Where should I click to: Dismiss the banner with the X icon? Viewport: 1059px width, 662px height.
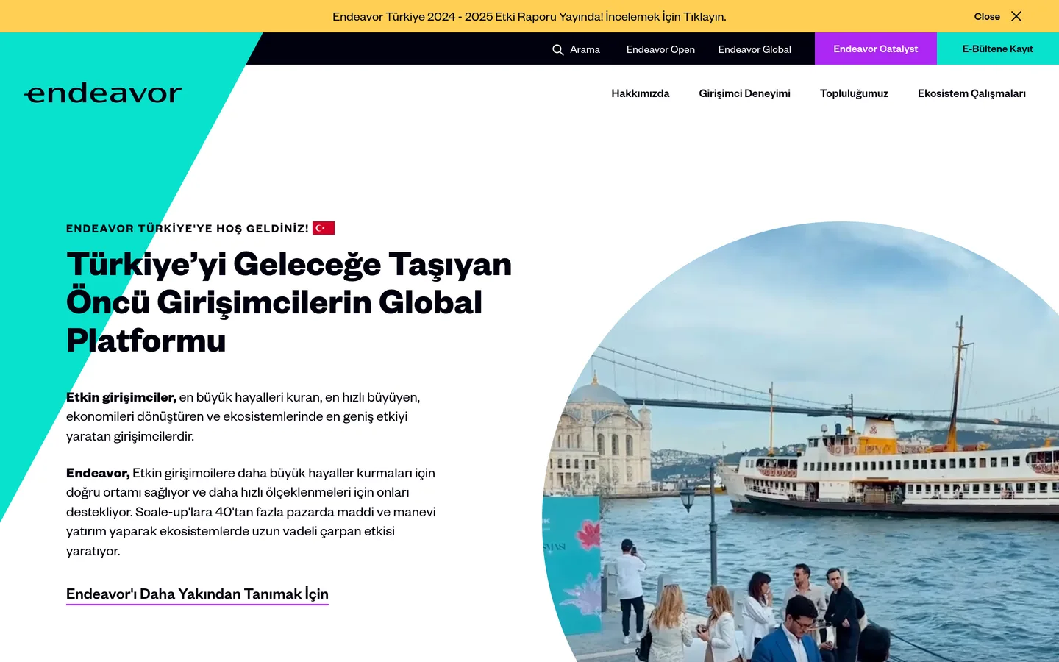(x=1016, y=16)
